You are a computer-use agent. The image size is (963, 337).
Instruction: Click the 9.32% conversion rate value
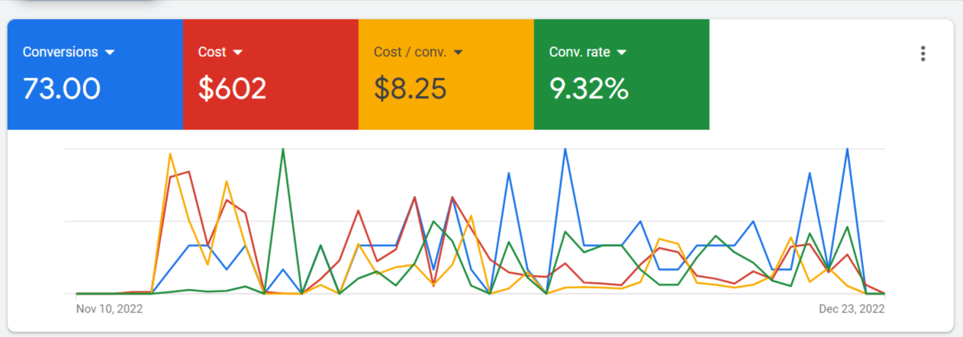(x=588, y=89)
